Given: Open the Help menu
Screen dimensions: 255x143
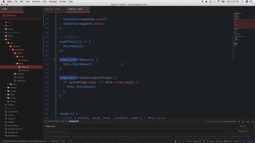Looking at the screenshot, I should click(x=71, y=2).
